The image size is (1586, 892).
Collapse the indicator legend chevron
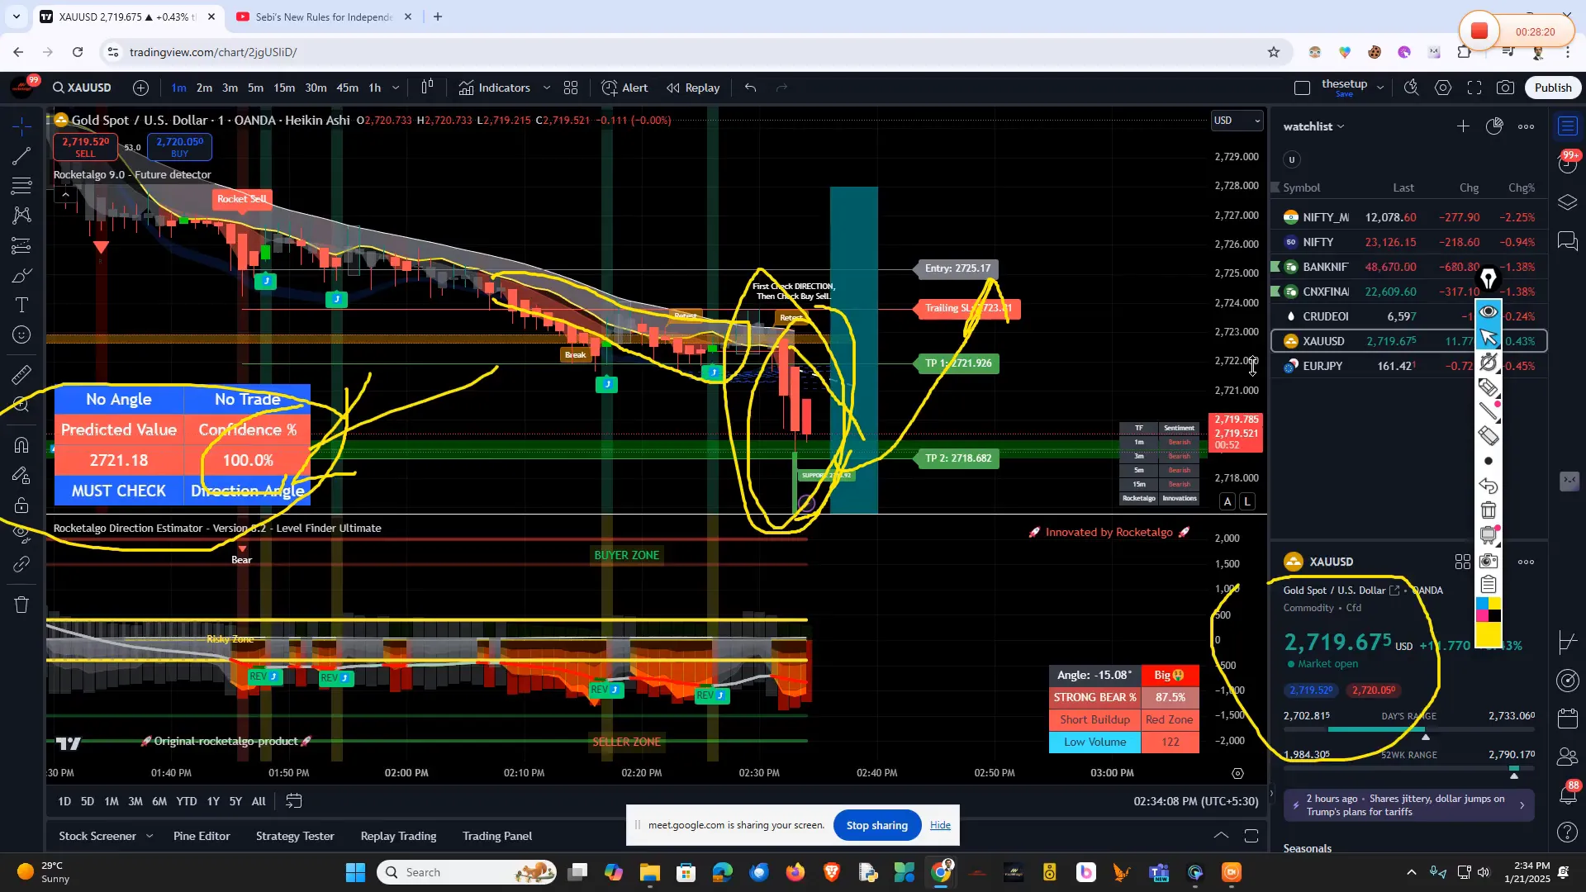65,195
